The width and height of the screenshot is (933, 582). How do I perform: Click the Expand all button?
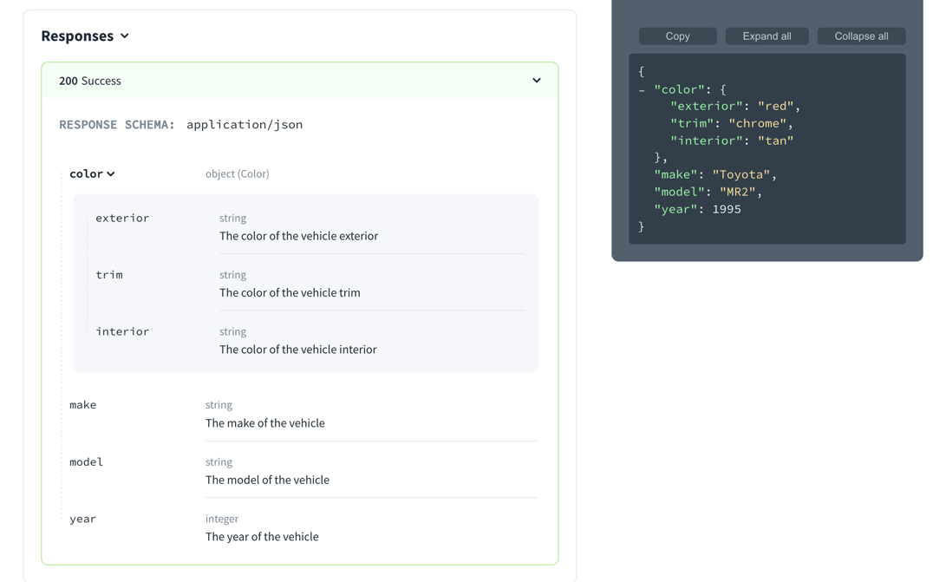click(767, 36)
